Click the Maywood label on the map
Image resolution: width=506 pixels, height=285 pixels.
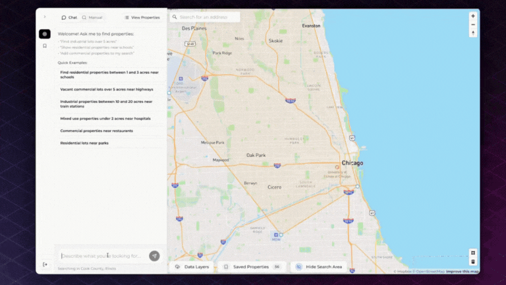pyautogui.click(x=221, y=160)
